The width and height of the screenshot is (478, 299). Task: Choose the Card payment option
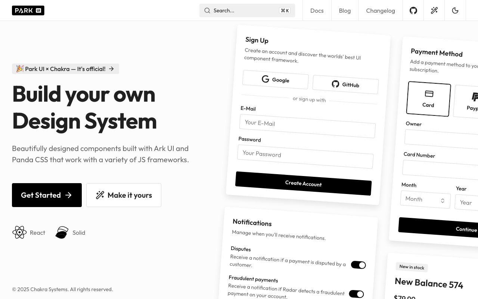[428, 99]
